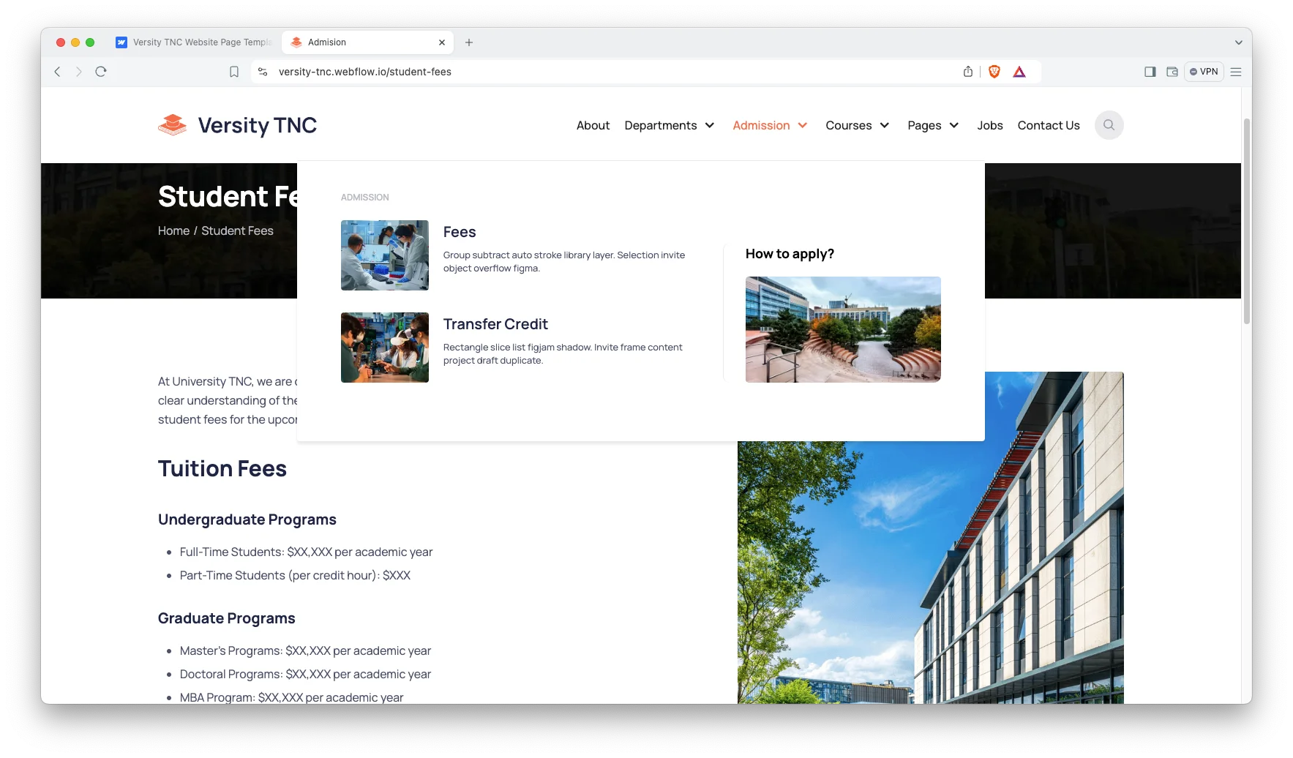Switch to Versity TNC Website Page Template tab
This screenshot has height=758, width=1293.
pyautogui.click(x=195, y=42)
